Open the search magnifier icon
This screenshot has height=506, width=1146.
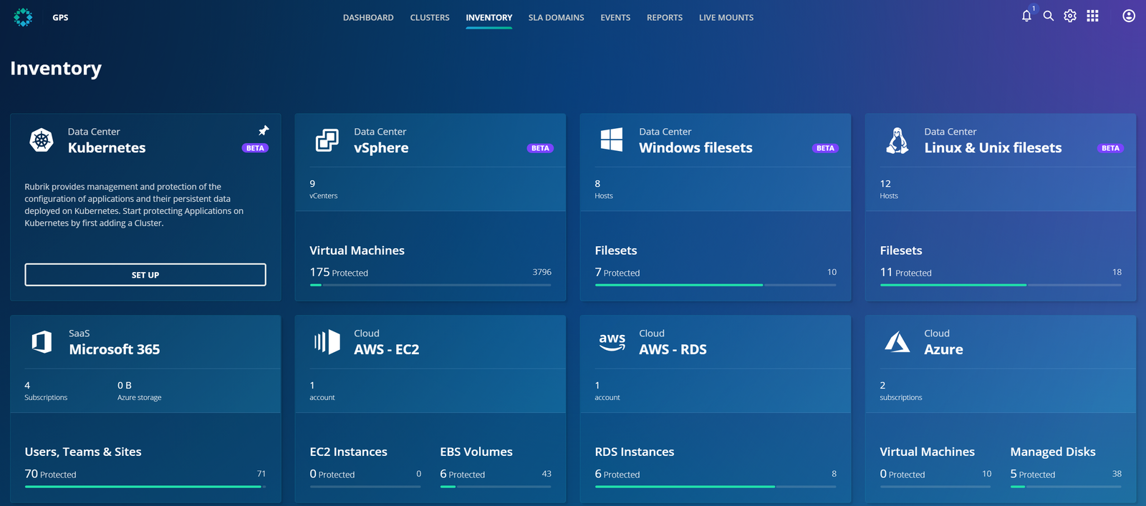coord(1049,16)
